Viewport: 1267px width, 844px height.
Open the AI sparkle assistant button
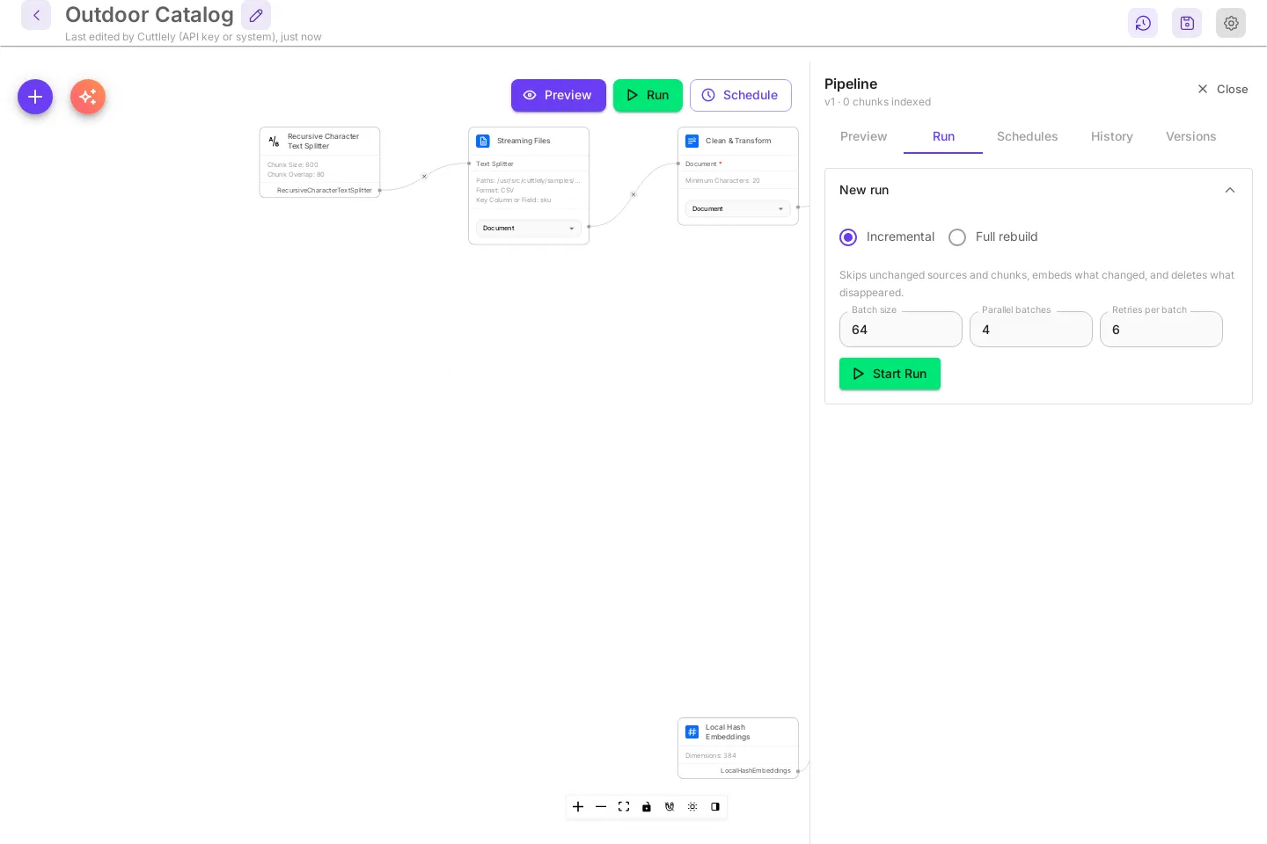[x=88, y=97]
